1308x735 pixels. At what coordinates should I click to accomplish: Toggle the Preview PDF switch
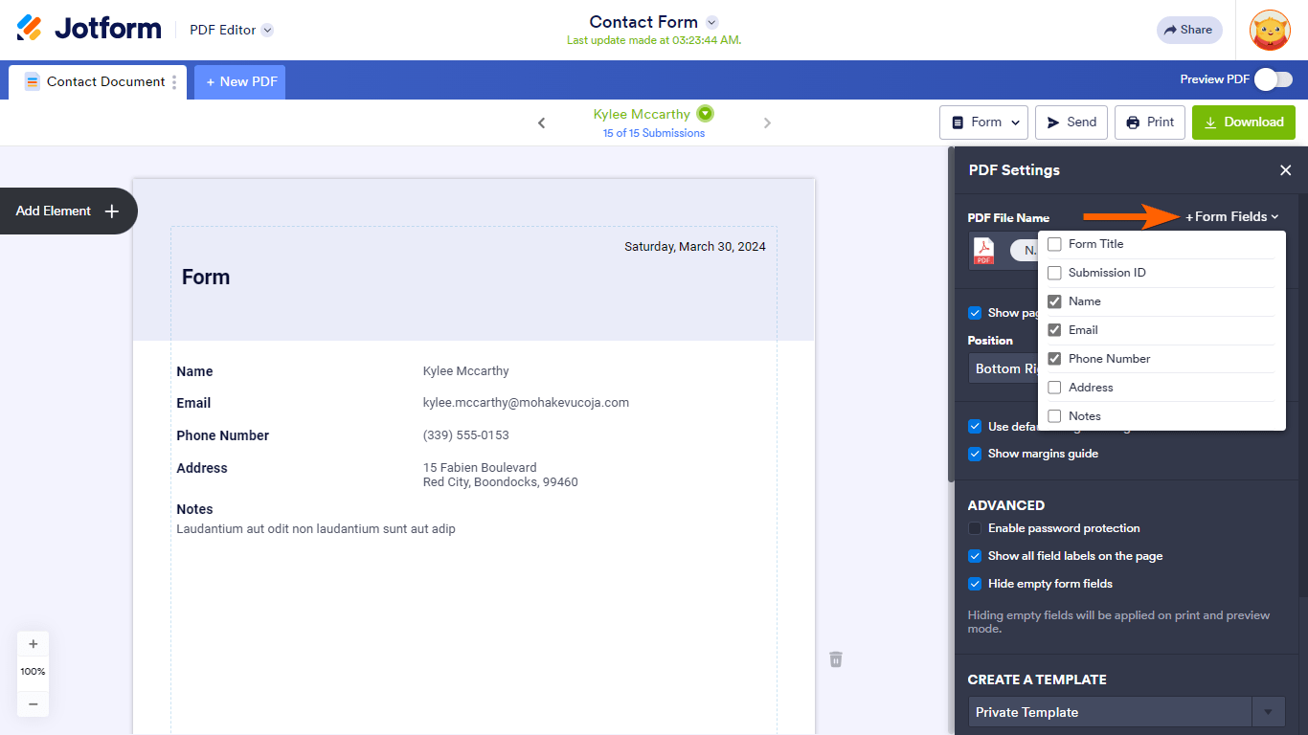point(1274,79)
